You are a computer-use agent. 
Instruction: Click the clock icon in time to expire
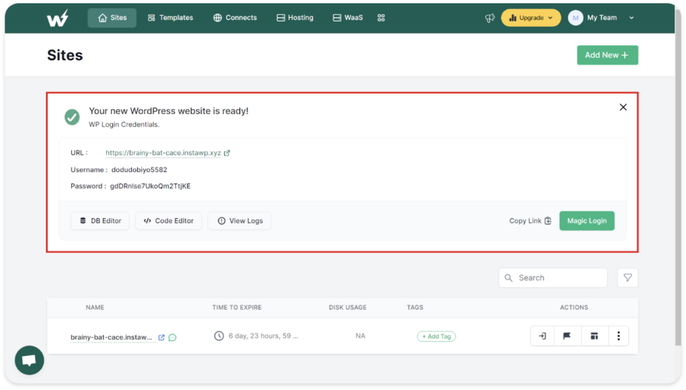pos(219,336)
